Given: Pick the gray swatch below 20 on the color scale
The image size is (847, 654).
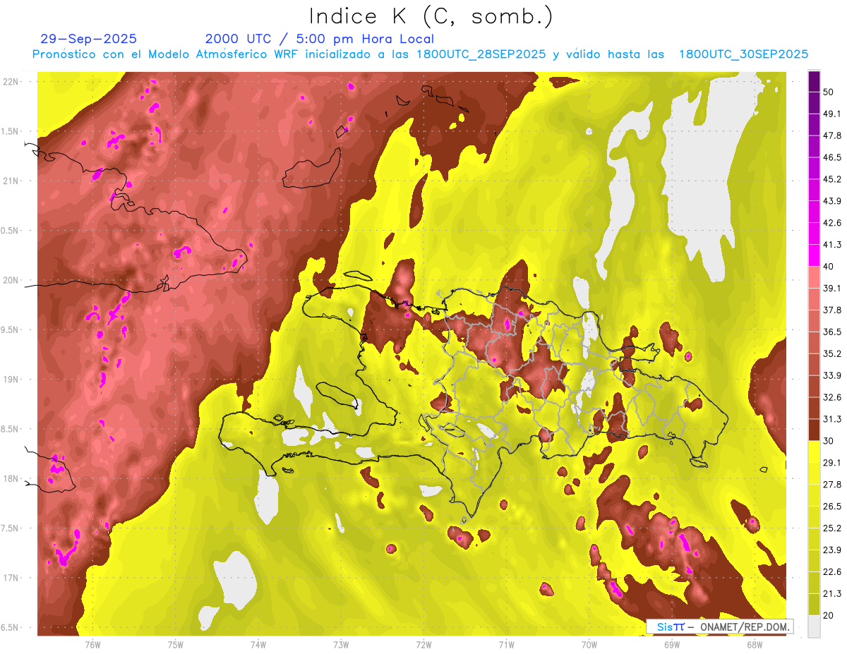Looking at the screenshot, I should 814,626.
